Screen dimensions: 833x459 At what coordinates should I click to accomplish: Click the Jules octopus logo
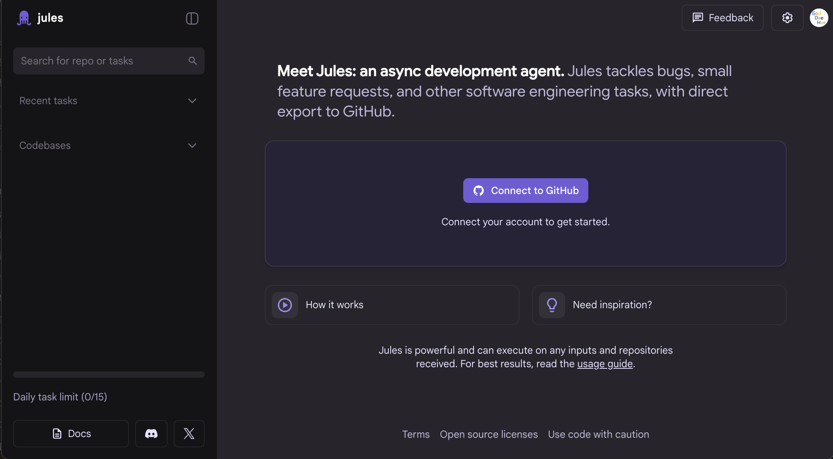24,18
